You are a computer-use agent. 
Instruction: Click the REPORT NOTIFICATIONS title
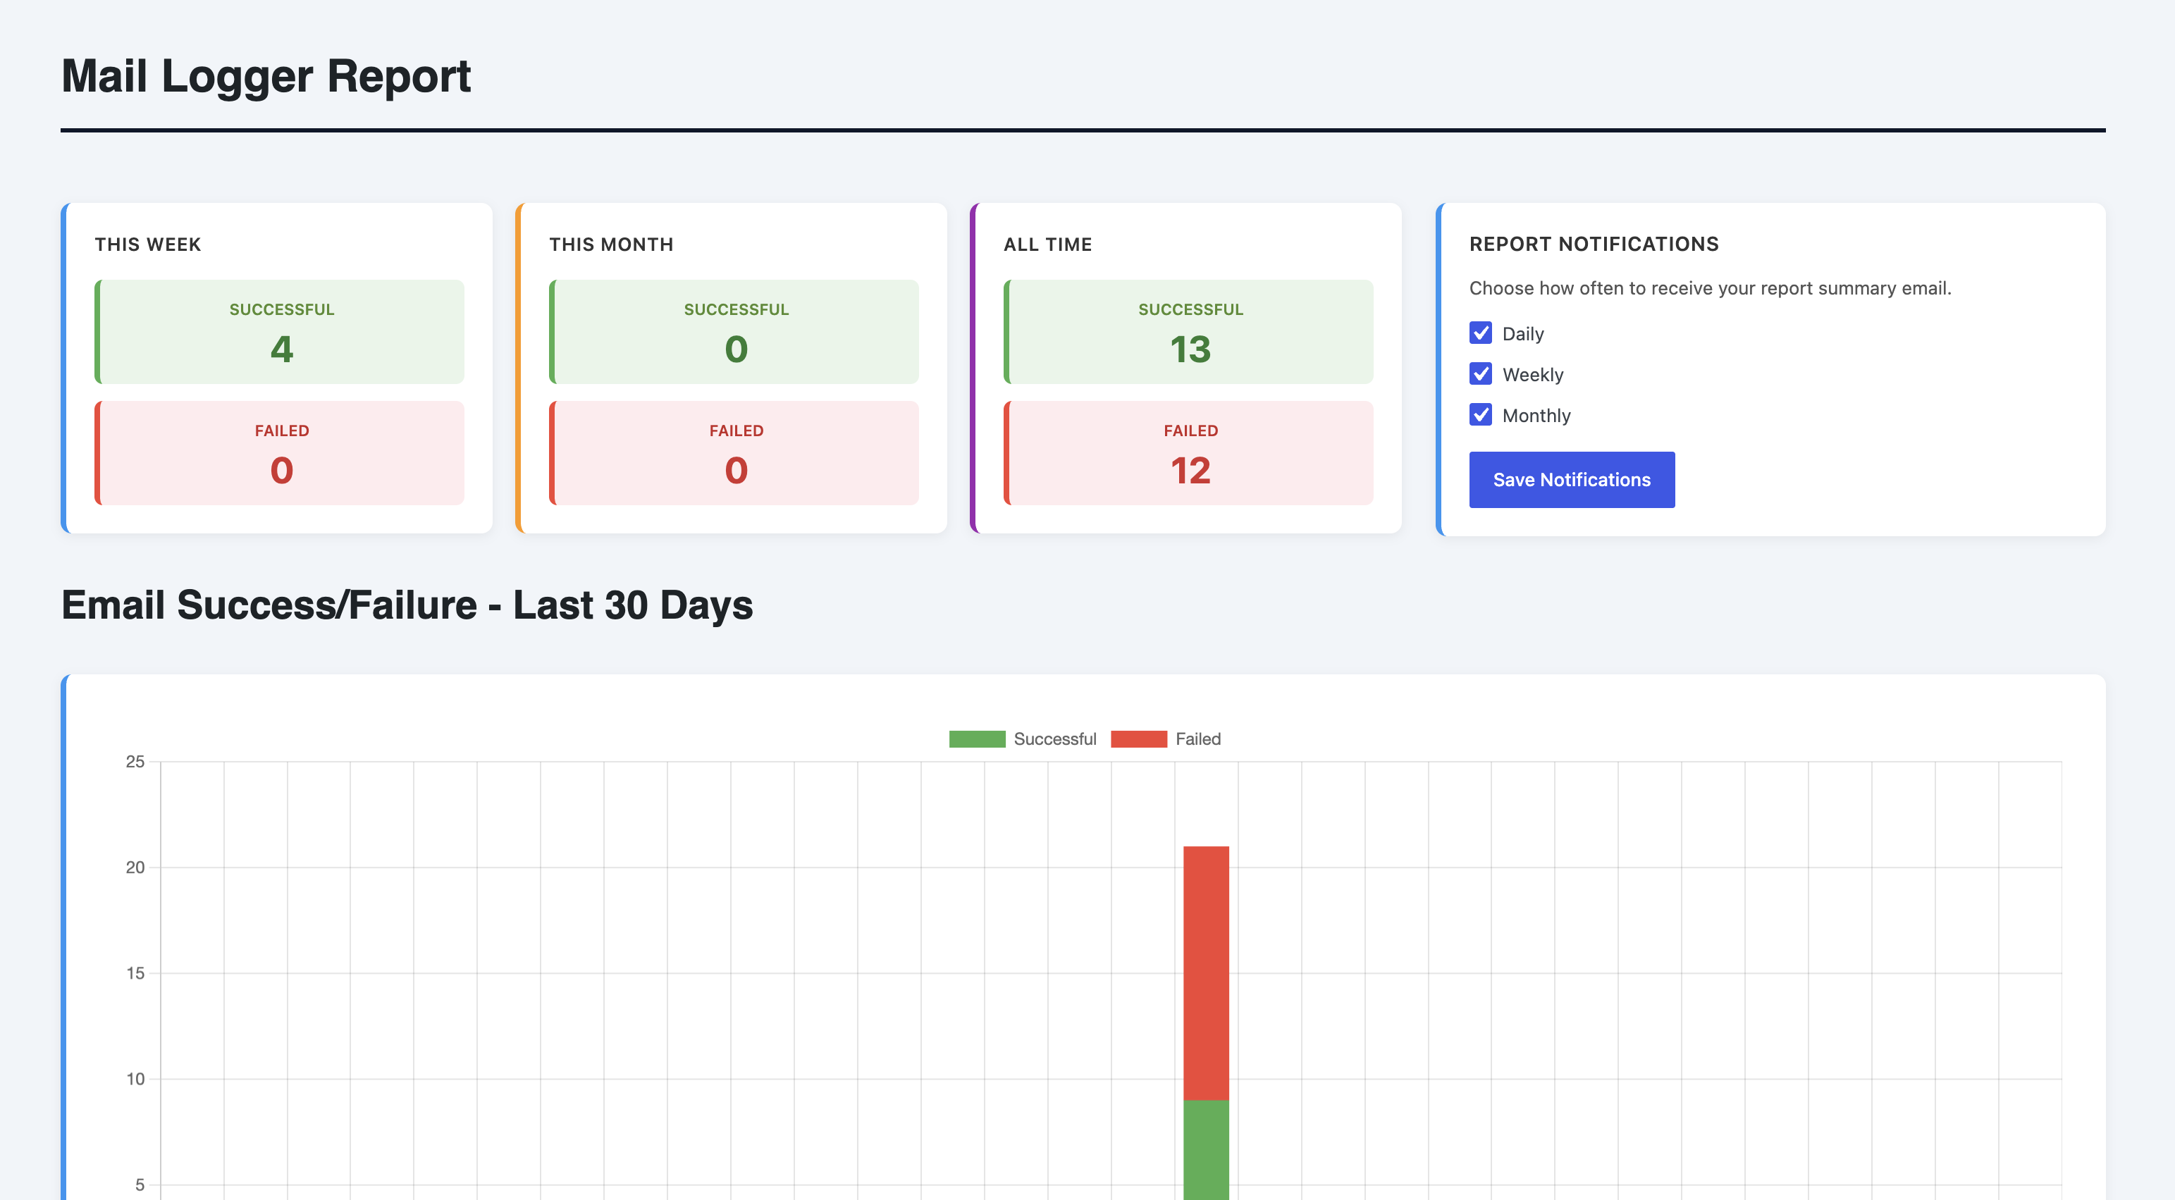1594,244
